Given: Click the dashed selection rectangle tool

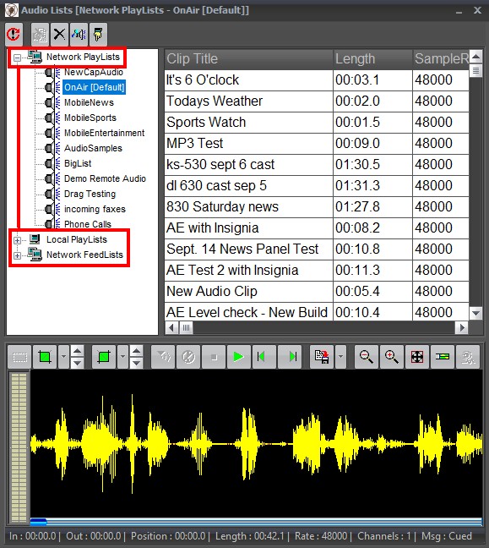Looking at the screenshot, I should pyautogui.click(x=19, y=357).
